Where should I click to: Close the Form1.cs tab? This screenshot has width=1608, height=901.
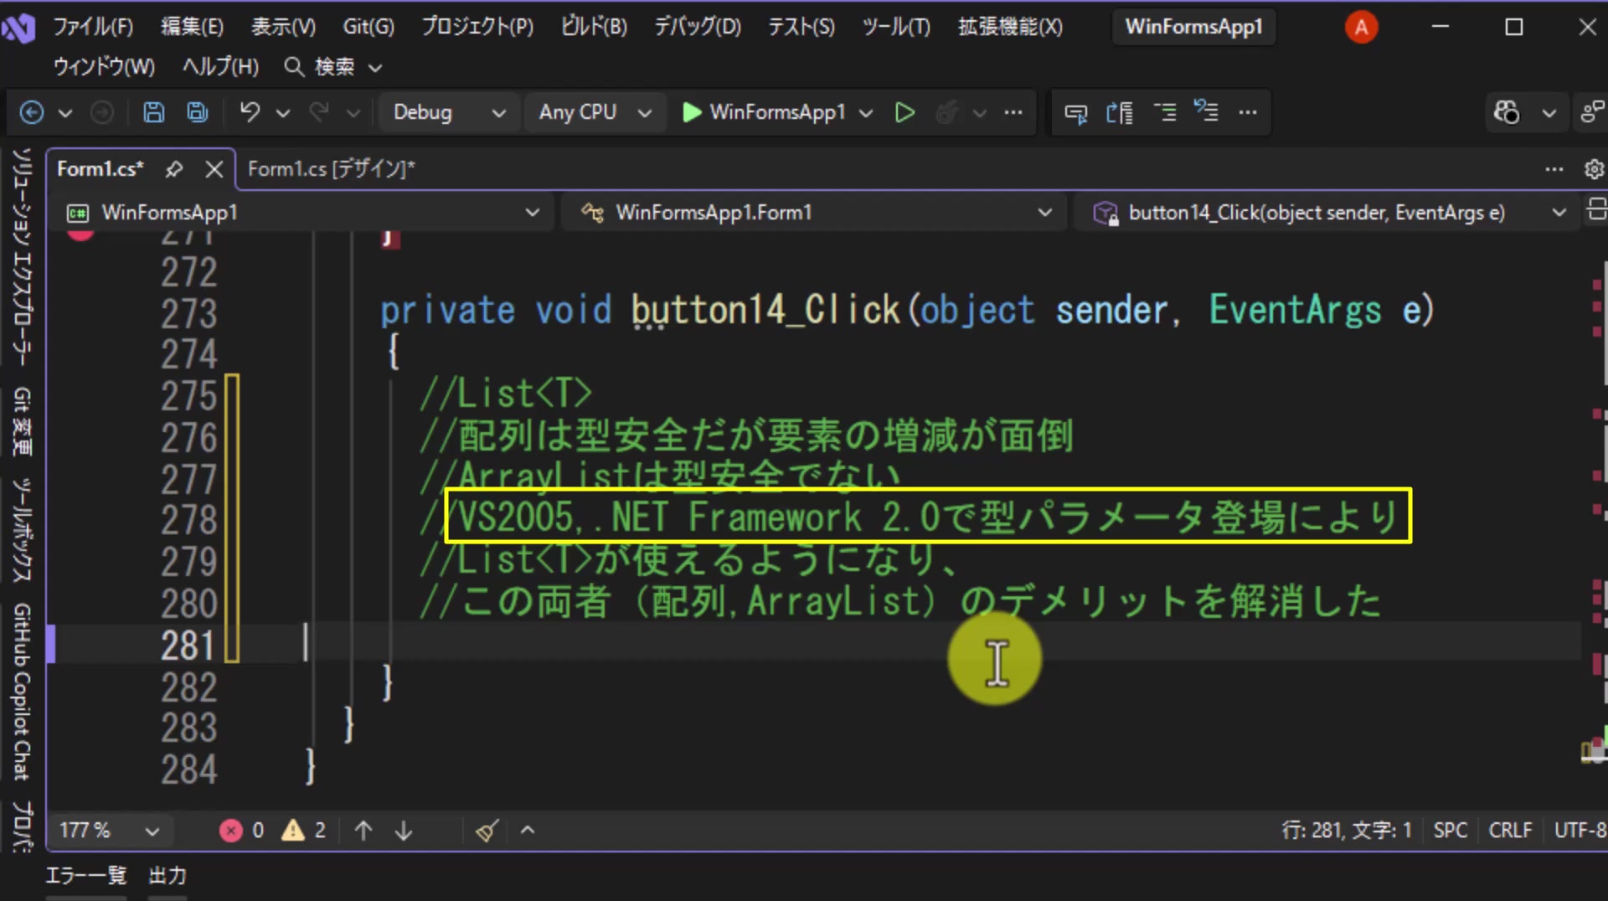(x=214, y=169)
